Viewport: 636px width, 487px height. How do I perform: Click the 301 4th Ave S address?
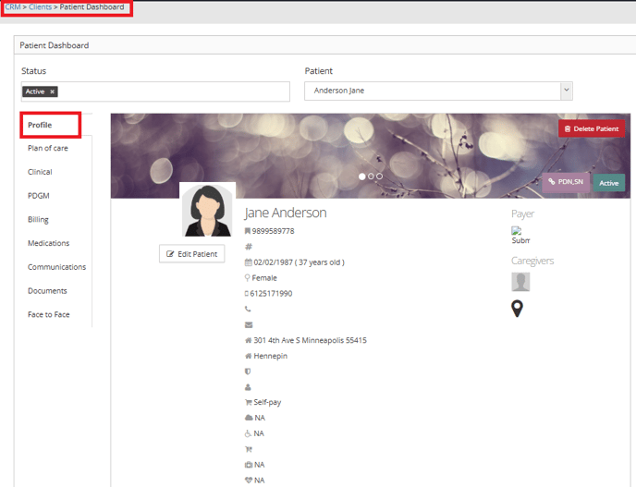(311, 340)
